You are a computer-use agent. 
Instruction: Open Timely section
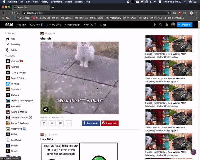click(12, 151)
